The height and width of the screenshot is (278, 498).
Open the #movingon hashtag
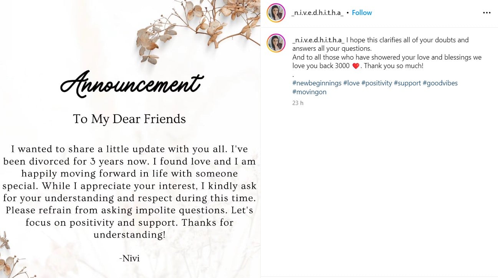pos(309,92)
